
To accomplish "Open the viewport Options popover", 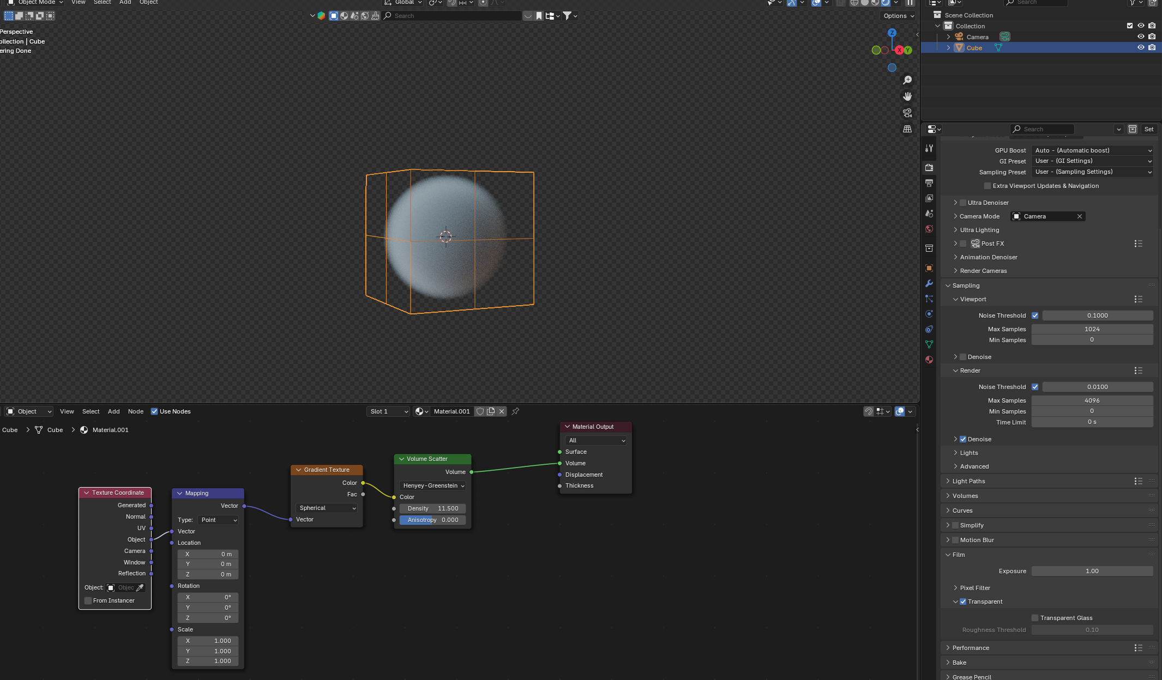I will pyautogui.click(x=899, y=16).
